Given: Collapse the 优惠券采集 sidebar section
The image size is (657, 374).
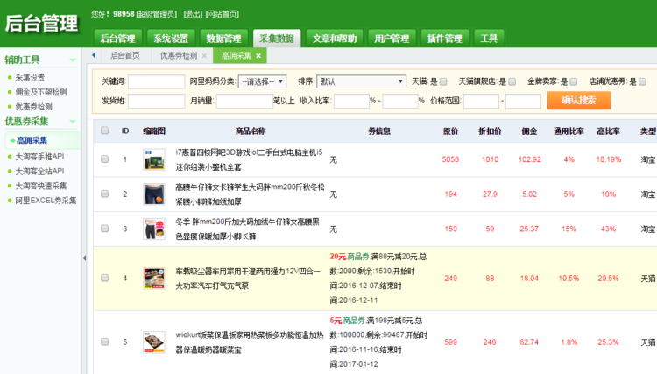Looking at the screenshot, I should click(73, 122).
